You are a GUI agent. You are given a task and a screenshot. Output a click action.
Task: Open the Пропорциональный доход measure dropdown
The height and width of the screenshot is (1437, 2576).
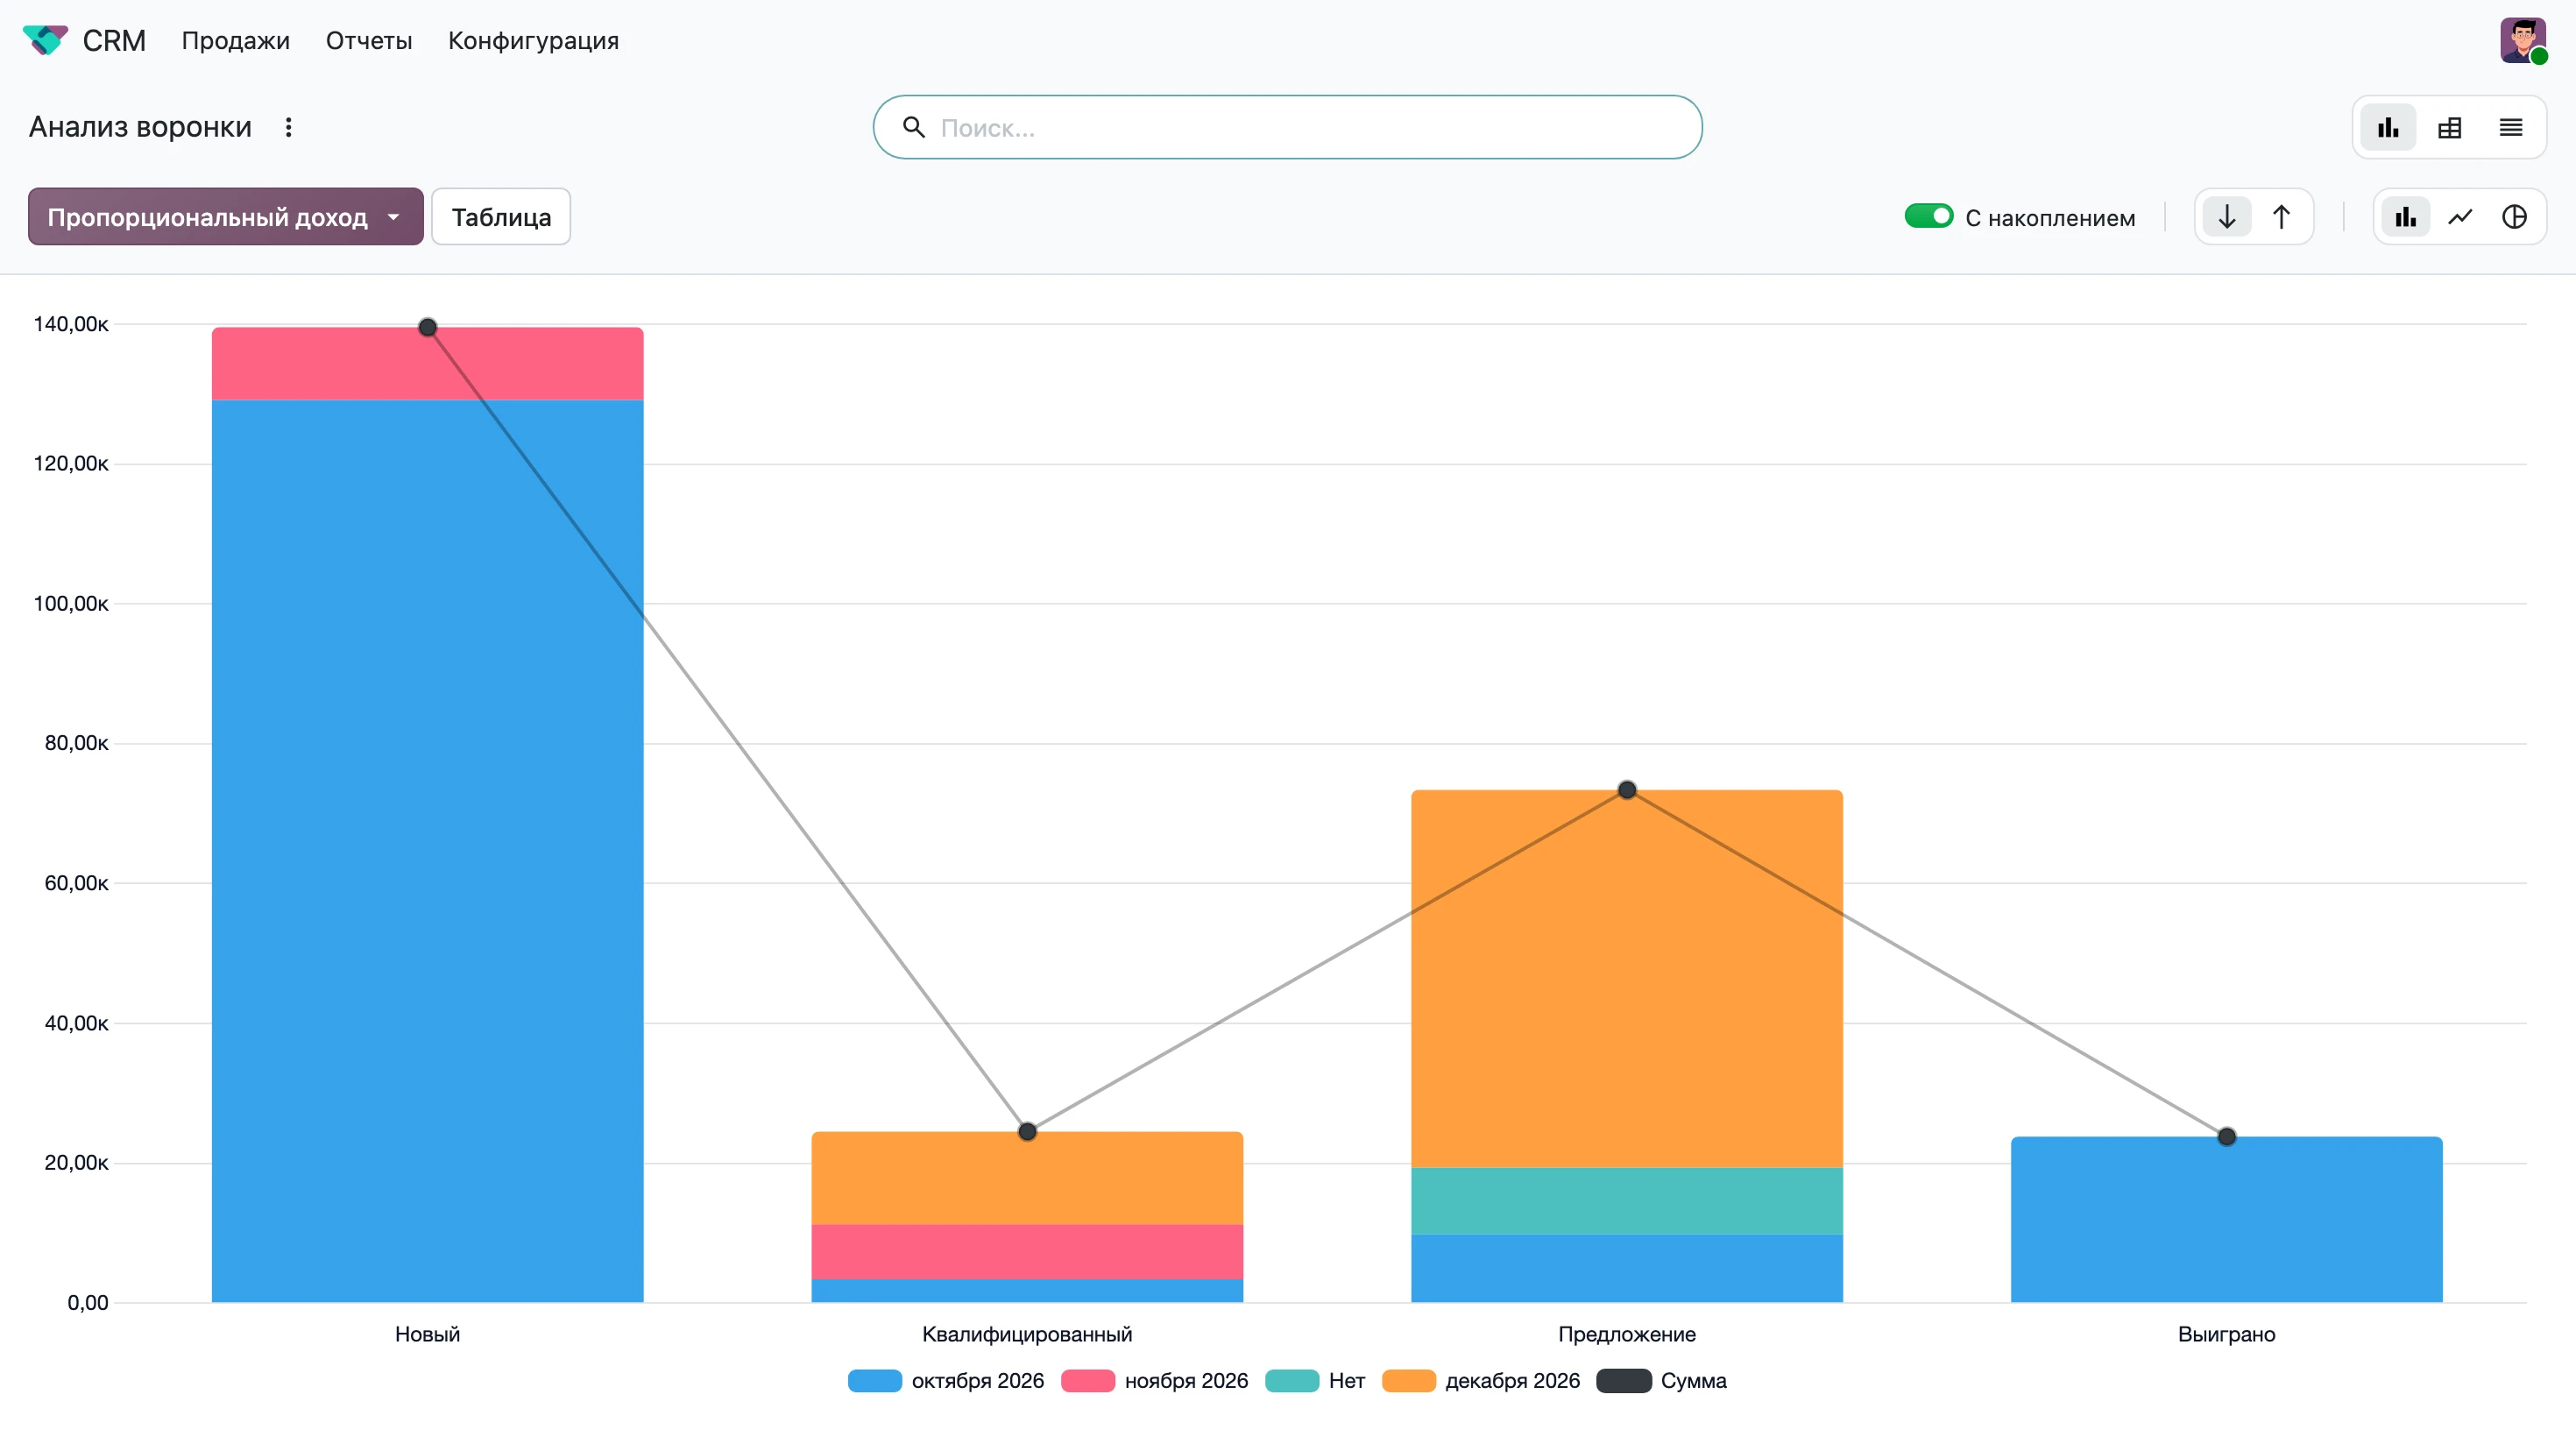tap(226, 217)
